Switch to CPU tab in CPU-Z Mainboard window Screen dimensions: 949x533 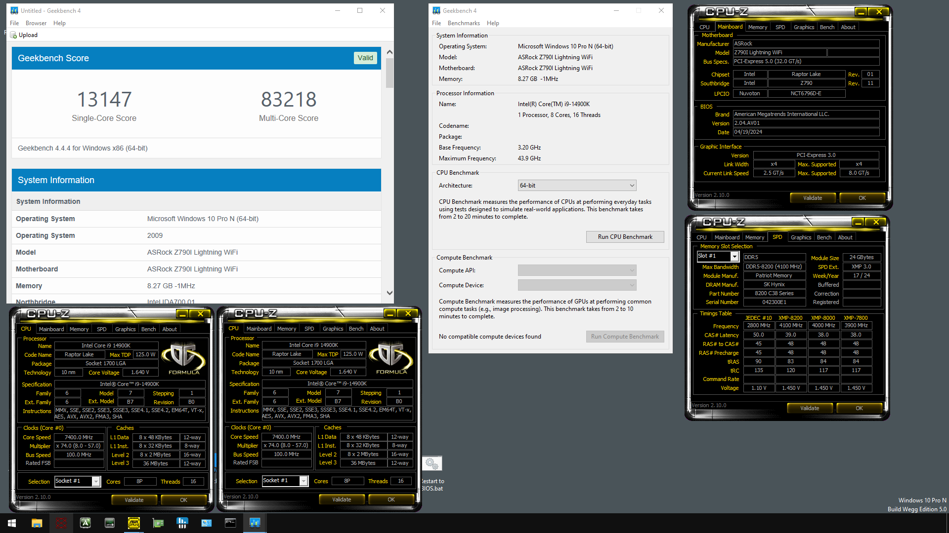704,27
